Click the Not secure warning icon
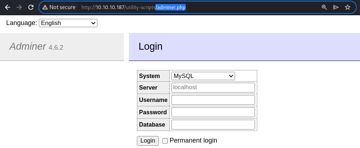360x148 pixels. pos(45,7)
